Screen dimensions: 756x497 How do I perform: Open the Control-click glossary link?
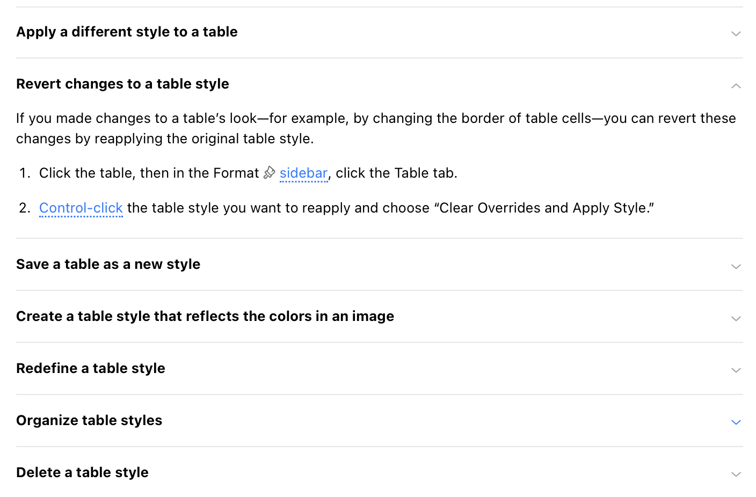point(81,208)
